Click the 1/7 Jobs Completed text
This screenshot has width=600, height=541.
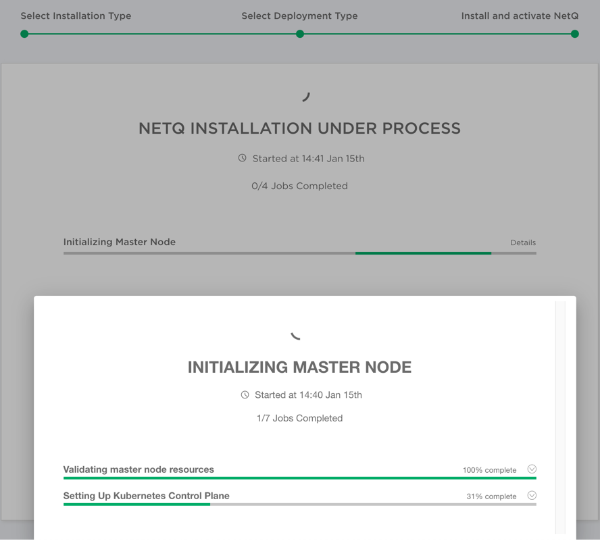[x=299, y=418]
